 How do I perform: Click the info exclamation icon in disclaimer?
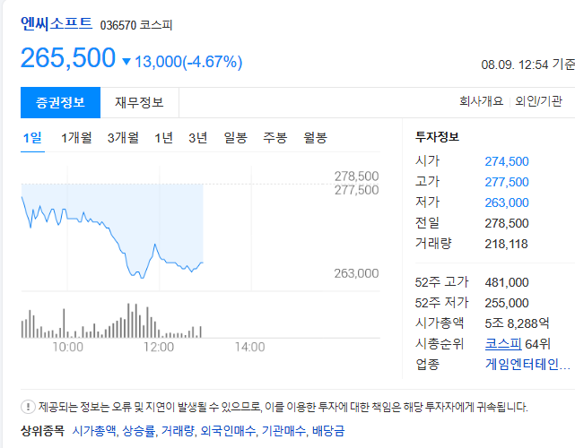29,406
